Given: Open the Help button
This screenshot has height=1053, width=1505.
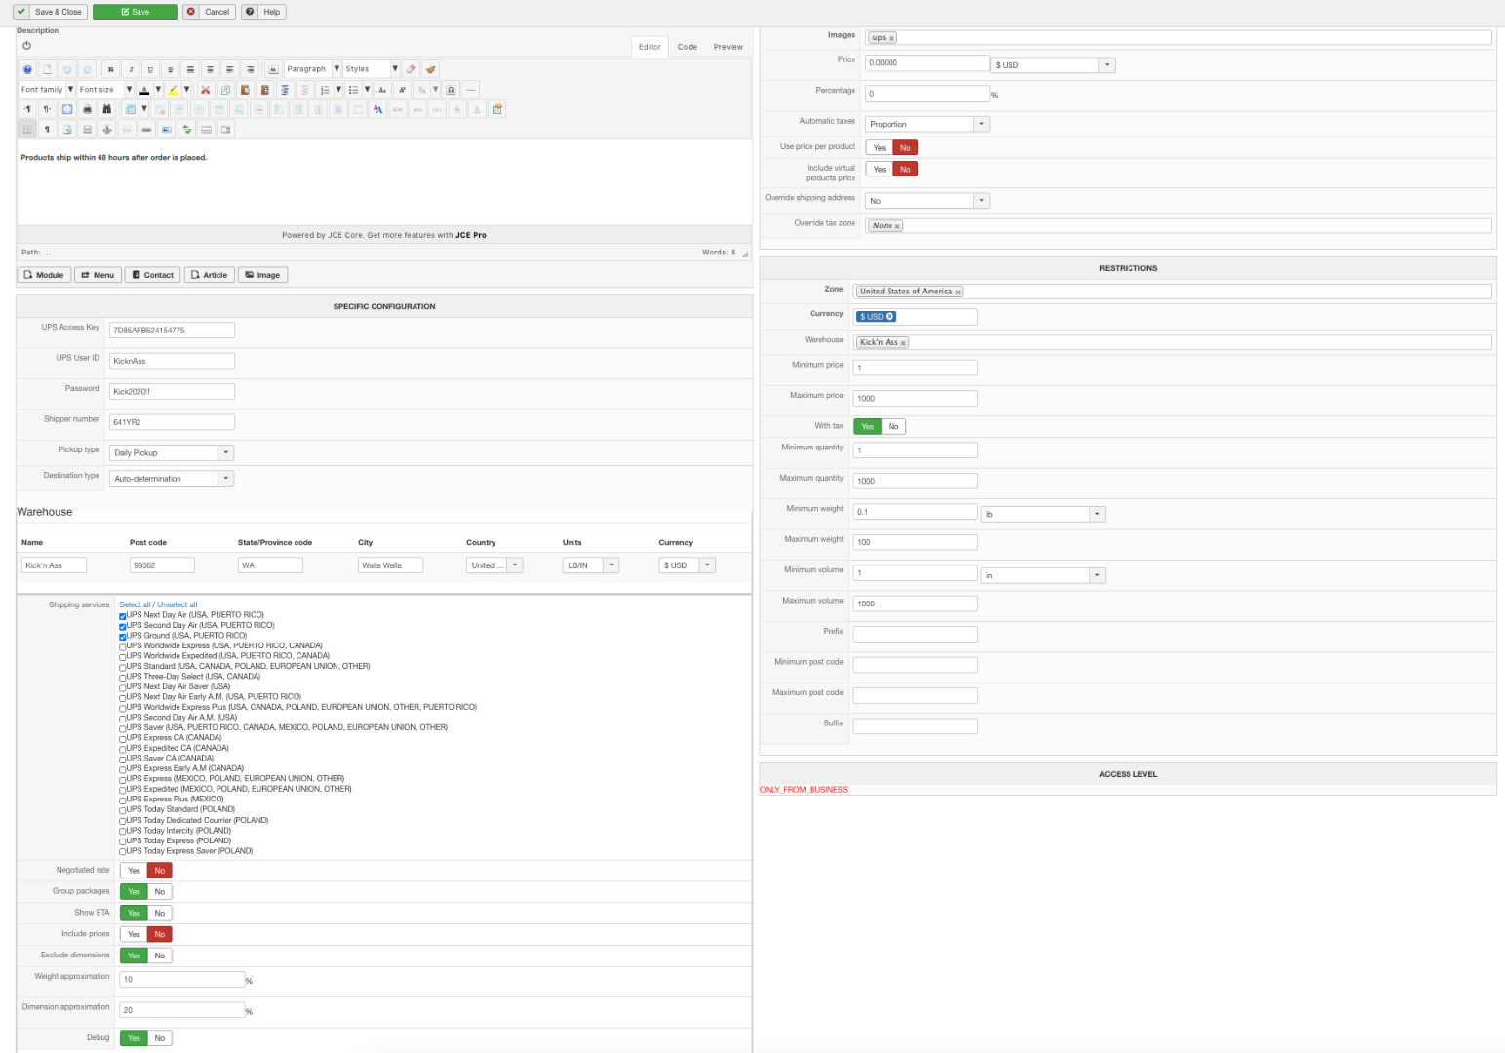Looking at the screenshot, I should click(x=263, y=12).
